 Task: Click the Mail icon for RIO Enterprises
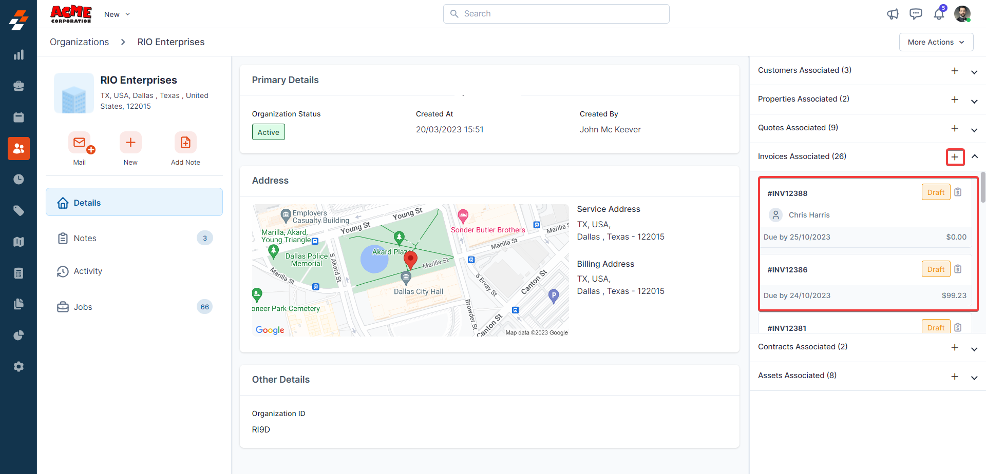(x=80, y=143)
